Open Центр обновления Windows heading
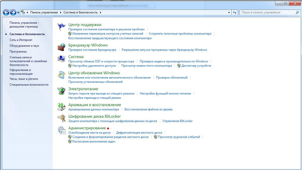The width and height of the screenshot is (302, 170). (94, 73)
